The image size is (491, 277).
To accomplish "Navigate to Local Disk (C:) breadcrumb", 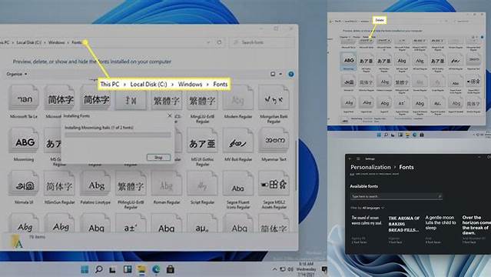I will (x=28, y=42).
